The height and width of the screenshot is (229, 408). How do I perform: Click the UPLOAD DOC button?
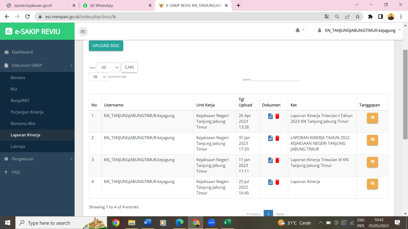tap(106, 46)
